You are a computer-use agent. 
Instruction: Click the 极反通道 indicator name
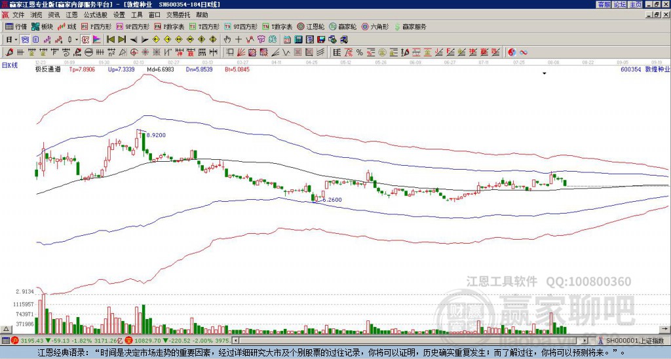click(48, 69)
